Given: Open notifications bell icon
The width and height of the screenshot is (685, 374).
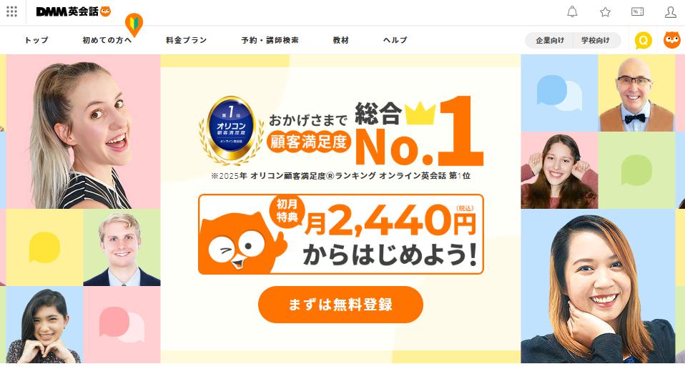Looking at the screenshot, I should (x=572, y=11).
